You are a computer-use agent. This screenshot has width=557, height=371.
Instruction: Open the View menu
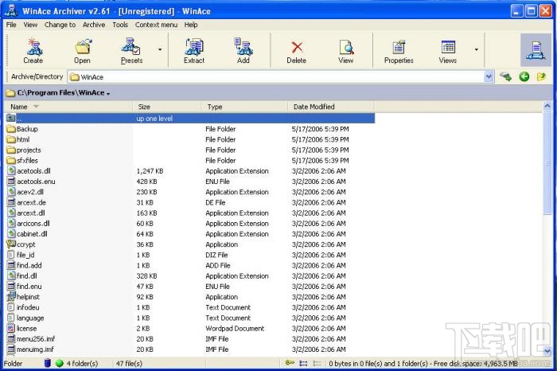coord(30,25)
